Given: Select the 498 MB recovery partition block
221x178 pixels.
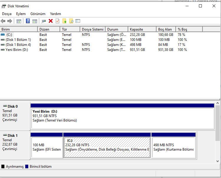Looking at the screenshot, I should coord(174,145).
